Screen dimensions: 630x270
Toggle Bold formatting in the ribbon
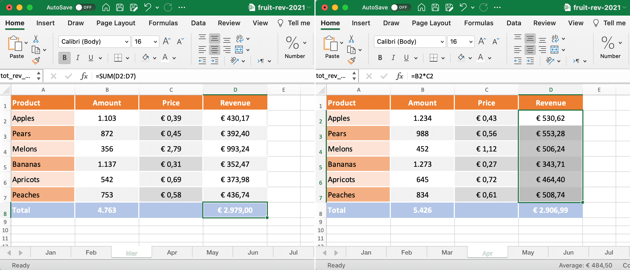[x=64, y=58]
